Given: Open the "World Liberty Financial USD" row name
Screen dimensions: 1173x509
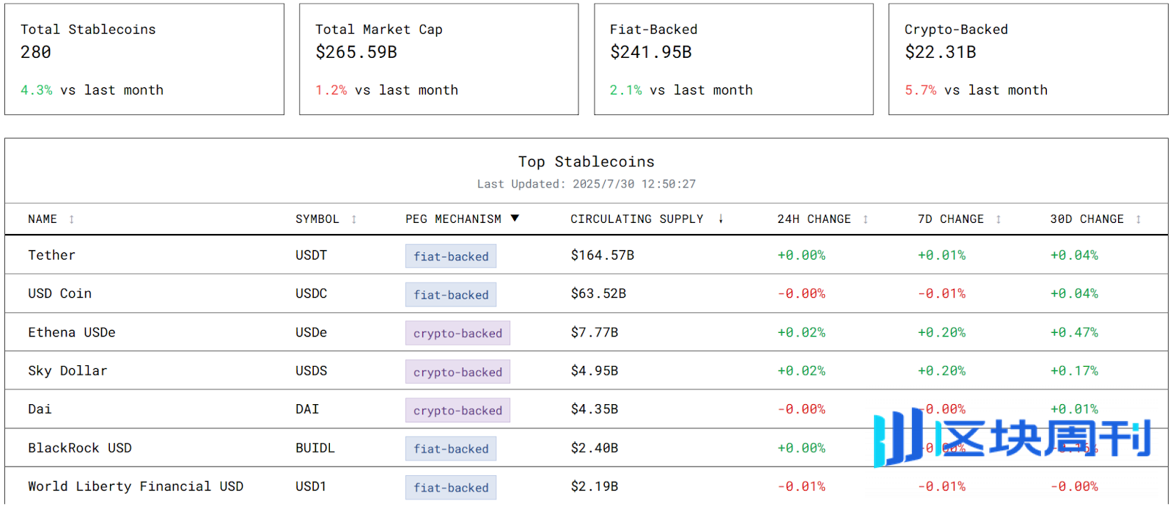Looking at the screenshot, I should coord(136,486).
